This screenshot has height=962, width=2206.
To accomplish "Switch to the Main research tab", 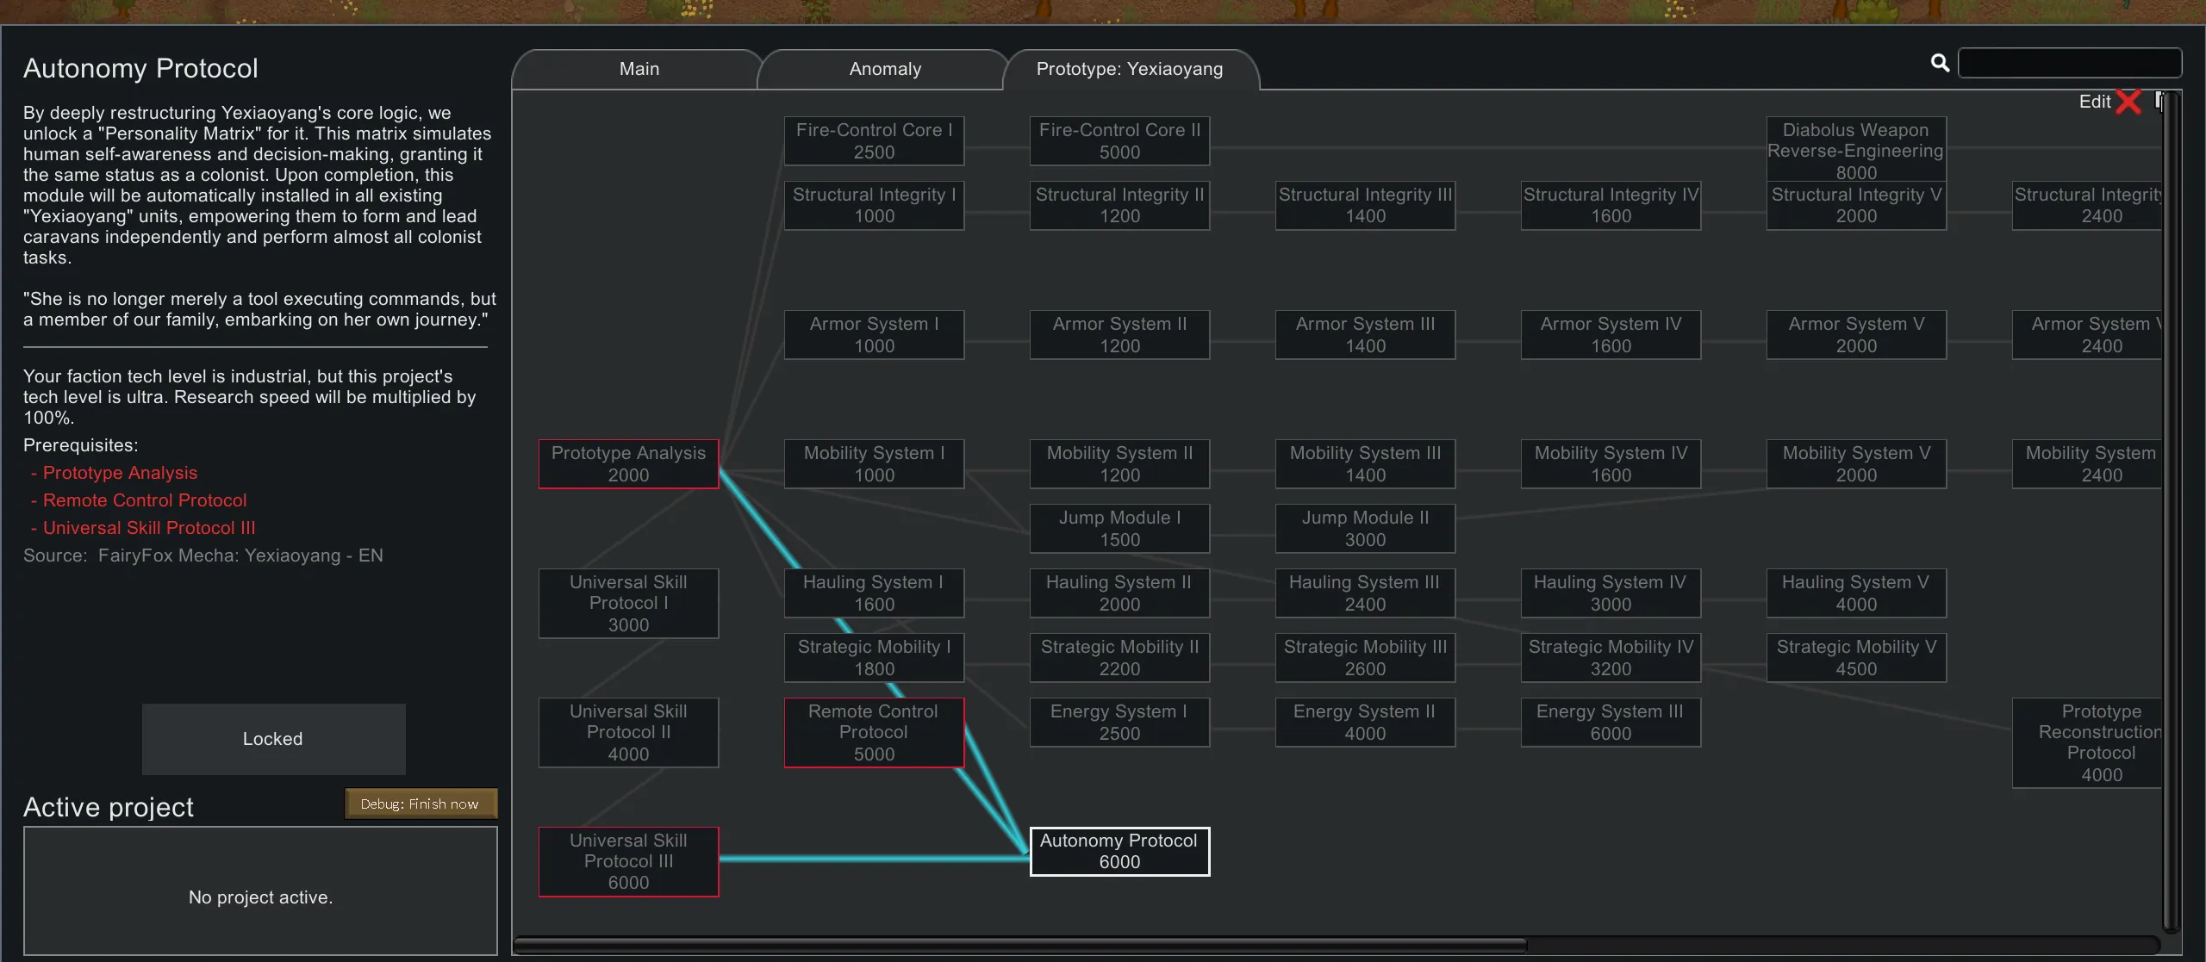I will [639, 69].
